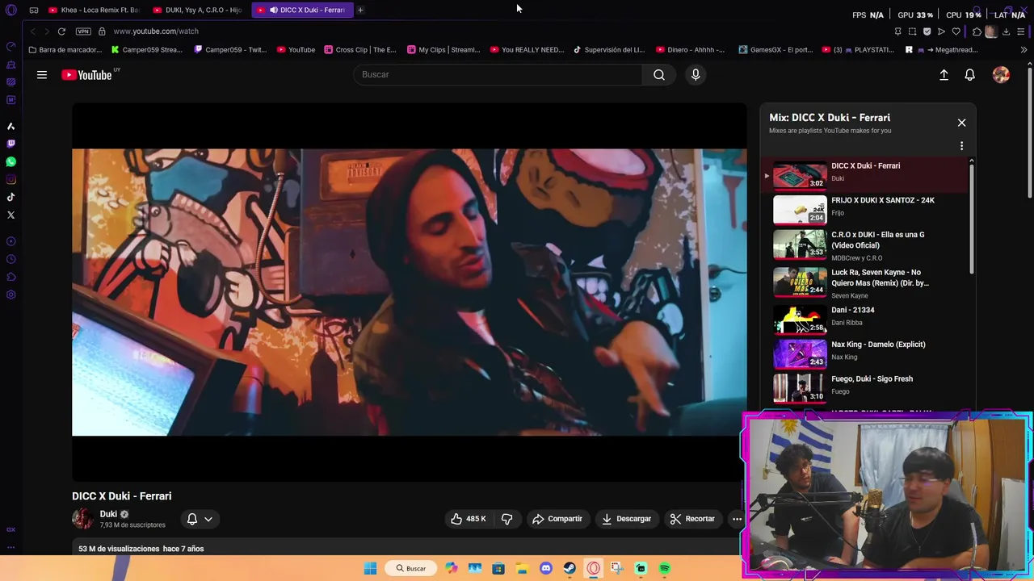Viewport: 1034px width, 581px height.
Task: Click taskbar Buscar search box
Action: point(410,568)
